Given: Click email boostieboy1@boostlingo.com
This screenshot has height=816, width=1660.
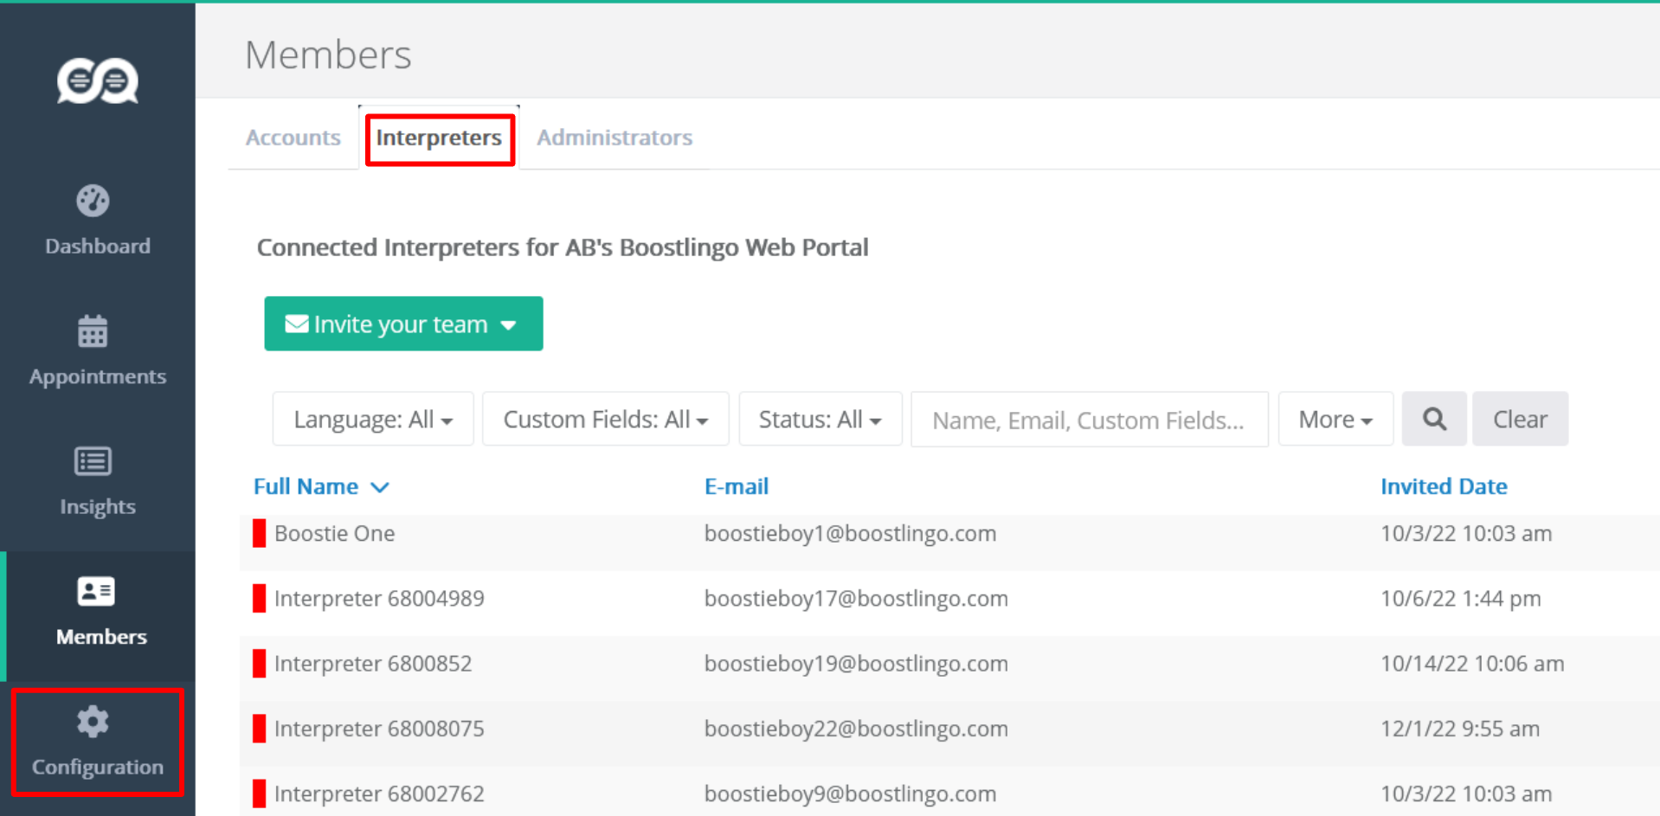Looking at the screenshot, I should pyautogui.click(x=850, y=533).
